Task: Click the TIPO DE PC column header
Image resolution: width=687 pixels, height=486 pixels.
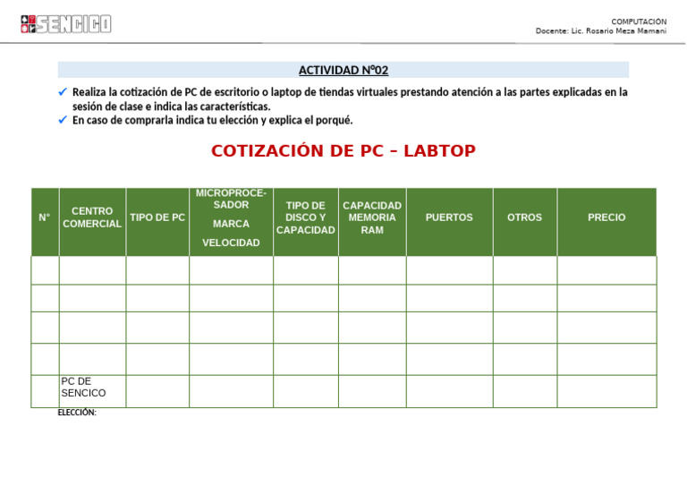Action: (157, 222)
